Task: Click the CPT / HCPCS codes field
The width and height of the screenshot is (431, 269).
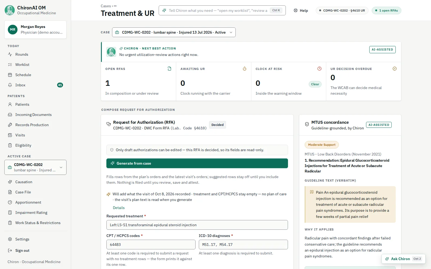Action: (151, 245)
